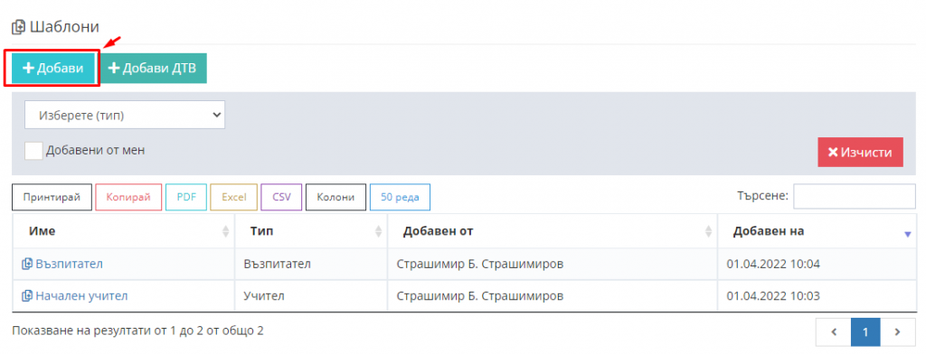The height and width of the screenshot is (354, 926).
Task: Click the Добави button
Action: [x=53, y=69]
